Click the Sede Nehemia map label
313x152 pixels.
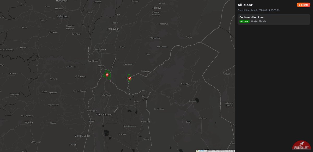(x=130, y=126)
